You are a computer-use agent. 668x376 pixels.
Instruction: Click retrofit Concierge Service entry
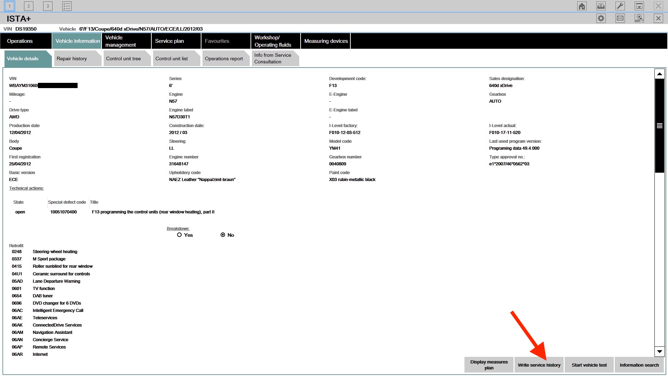[x=50, y=340]
